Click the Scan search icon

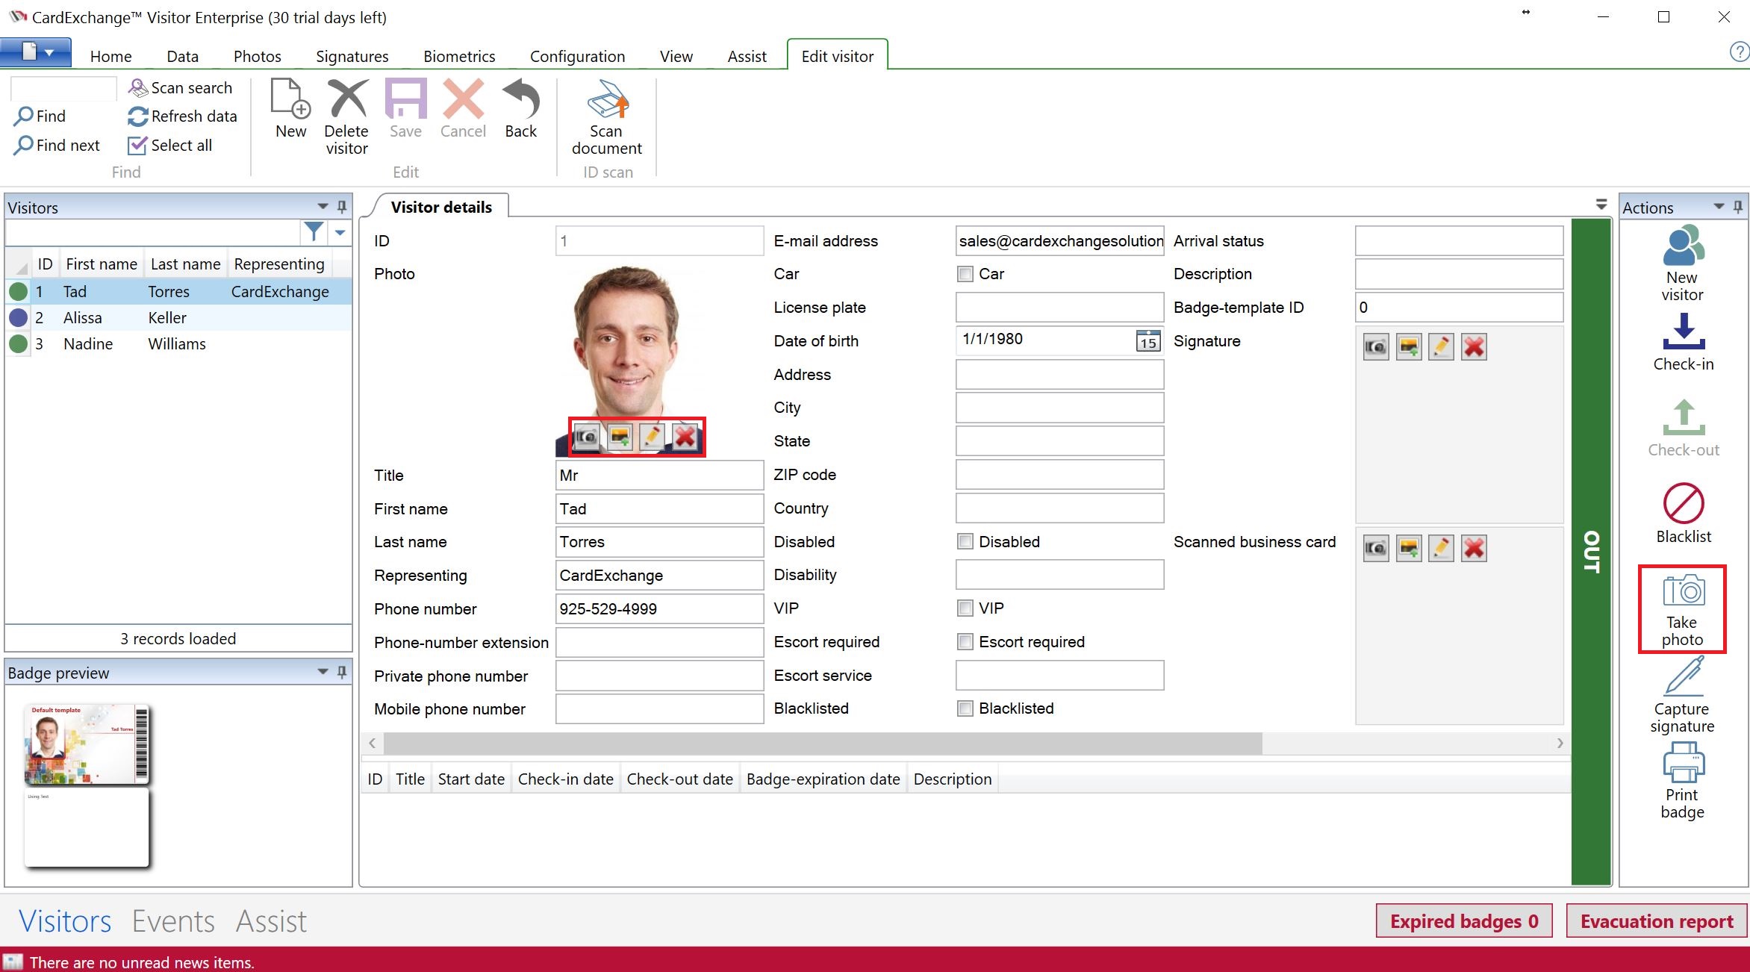(x=138, y=88)
